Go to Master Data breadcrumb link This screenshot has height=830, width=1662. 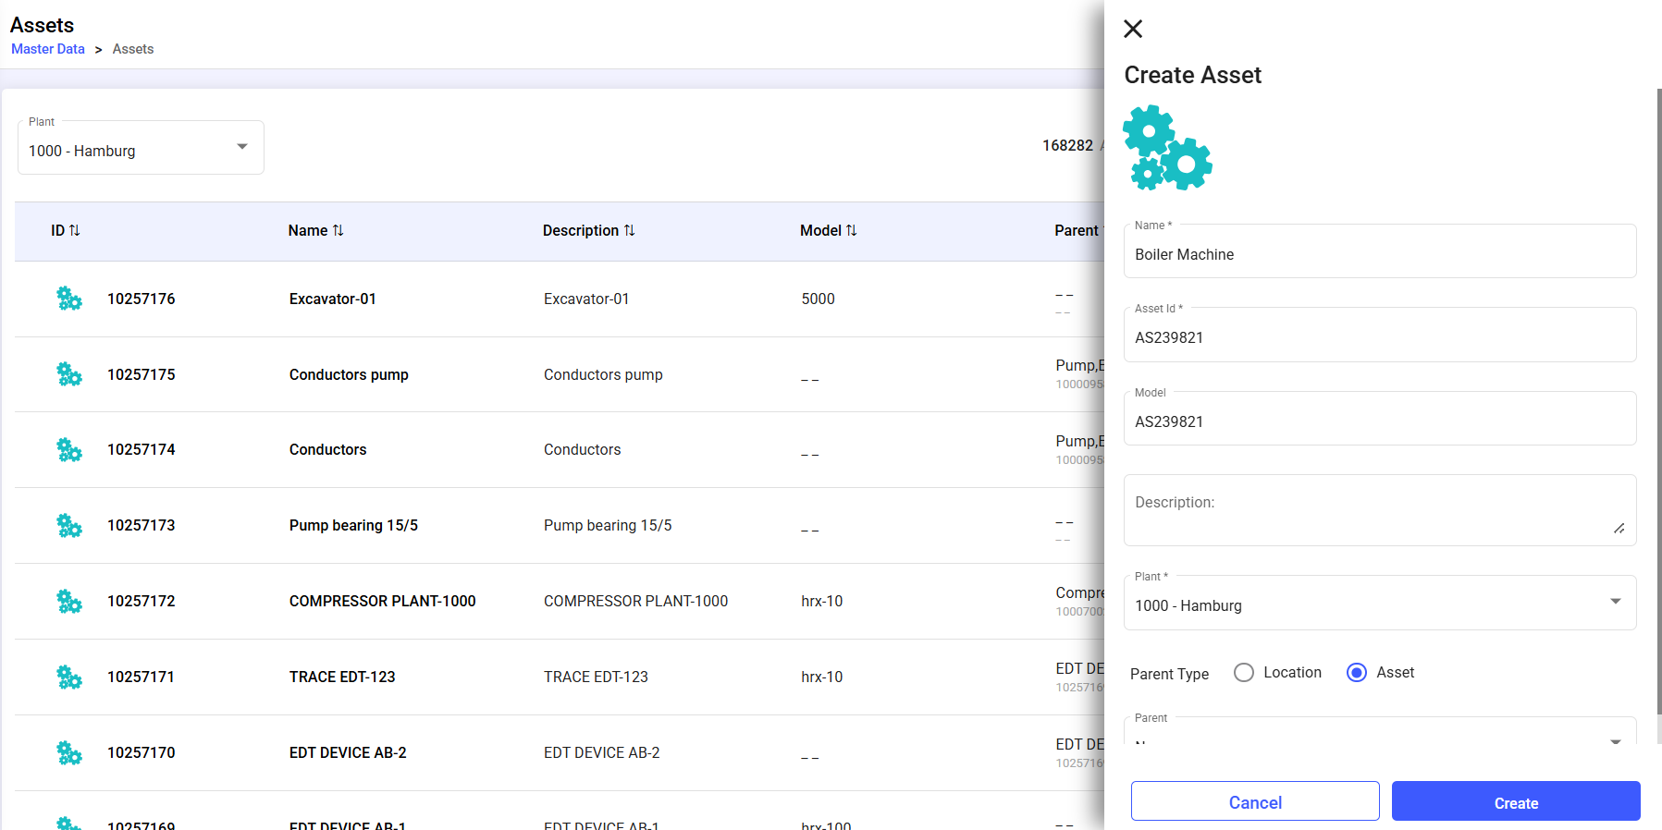(x=48, y=49)
